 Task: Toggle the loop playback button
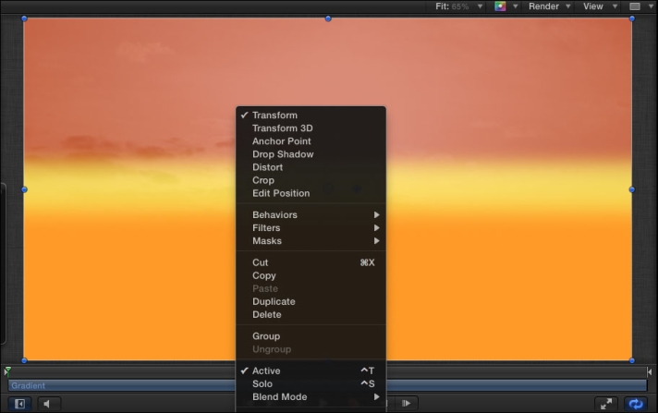click(636, 404)
